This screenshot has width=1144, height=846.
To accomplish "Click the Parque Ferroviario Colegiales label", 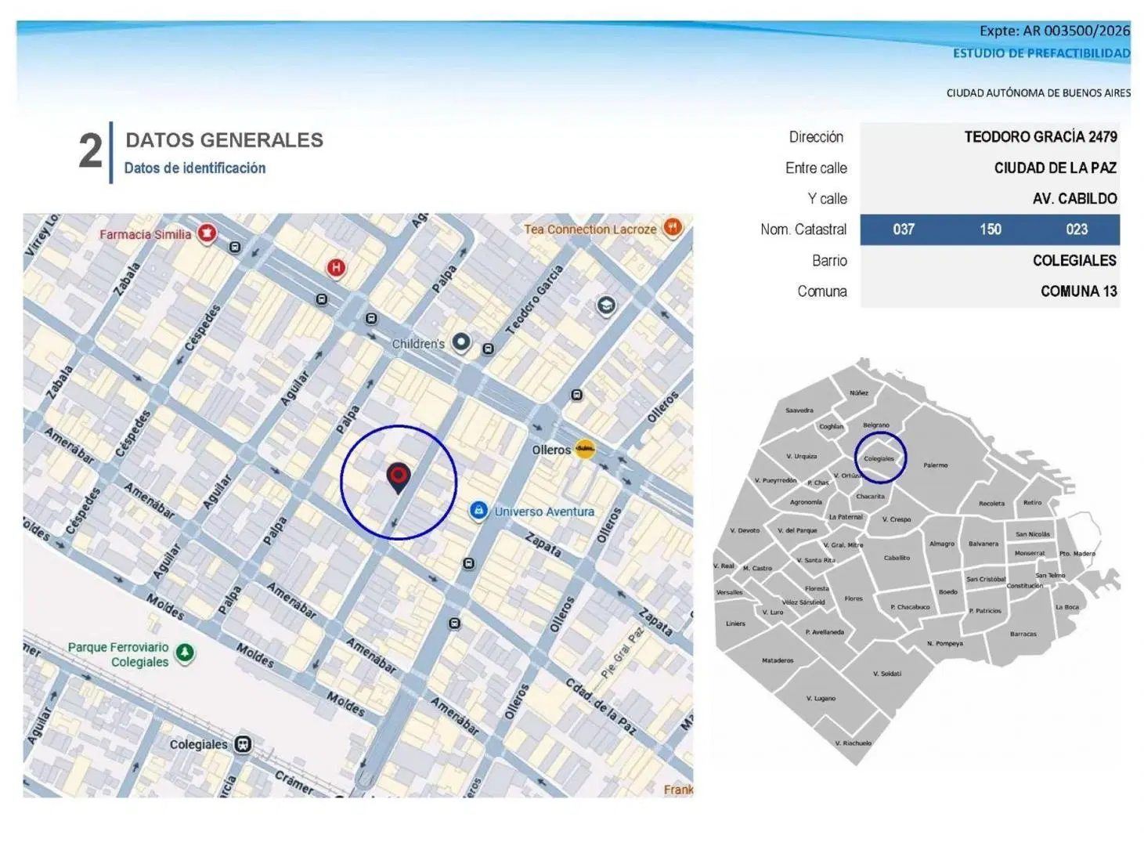I will (x=118, y=654).
